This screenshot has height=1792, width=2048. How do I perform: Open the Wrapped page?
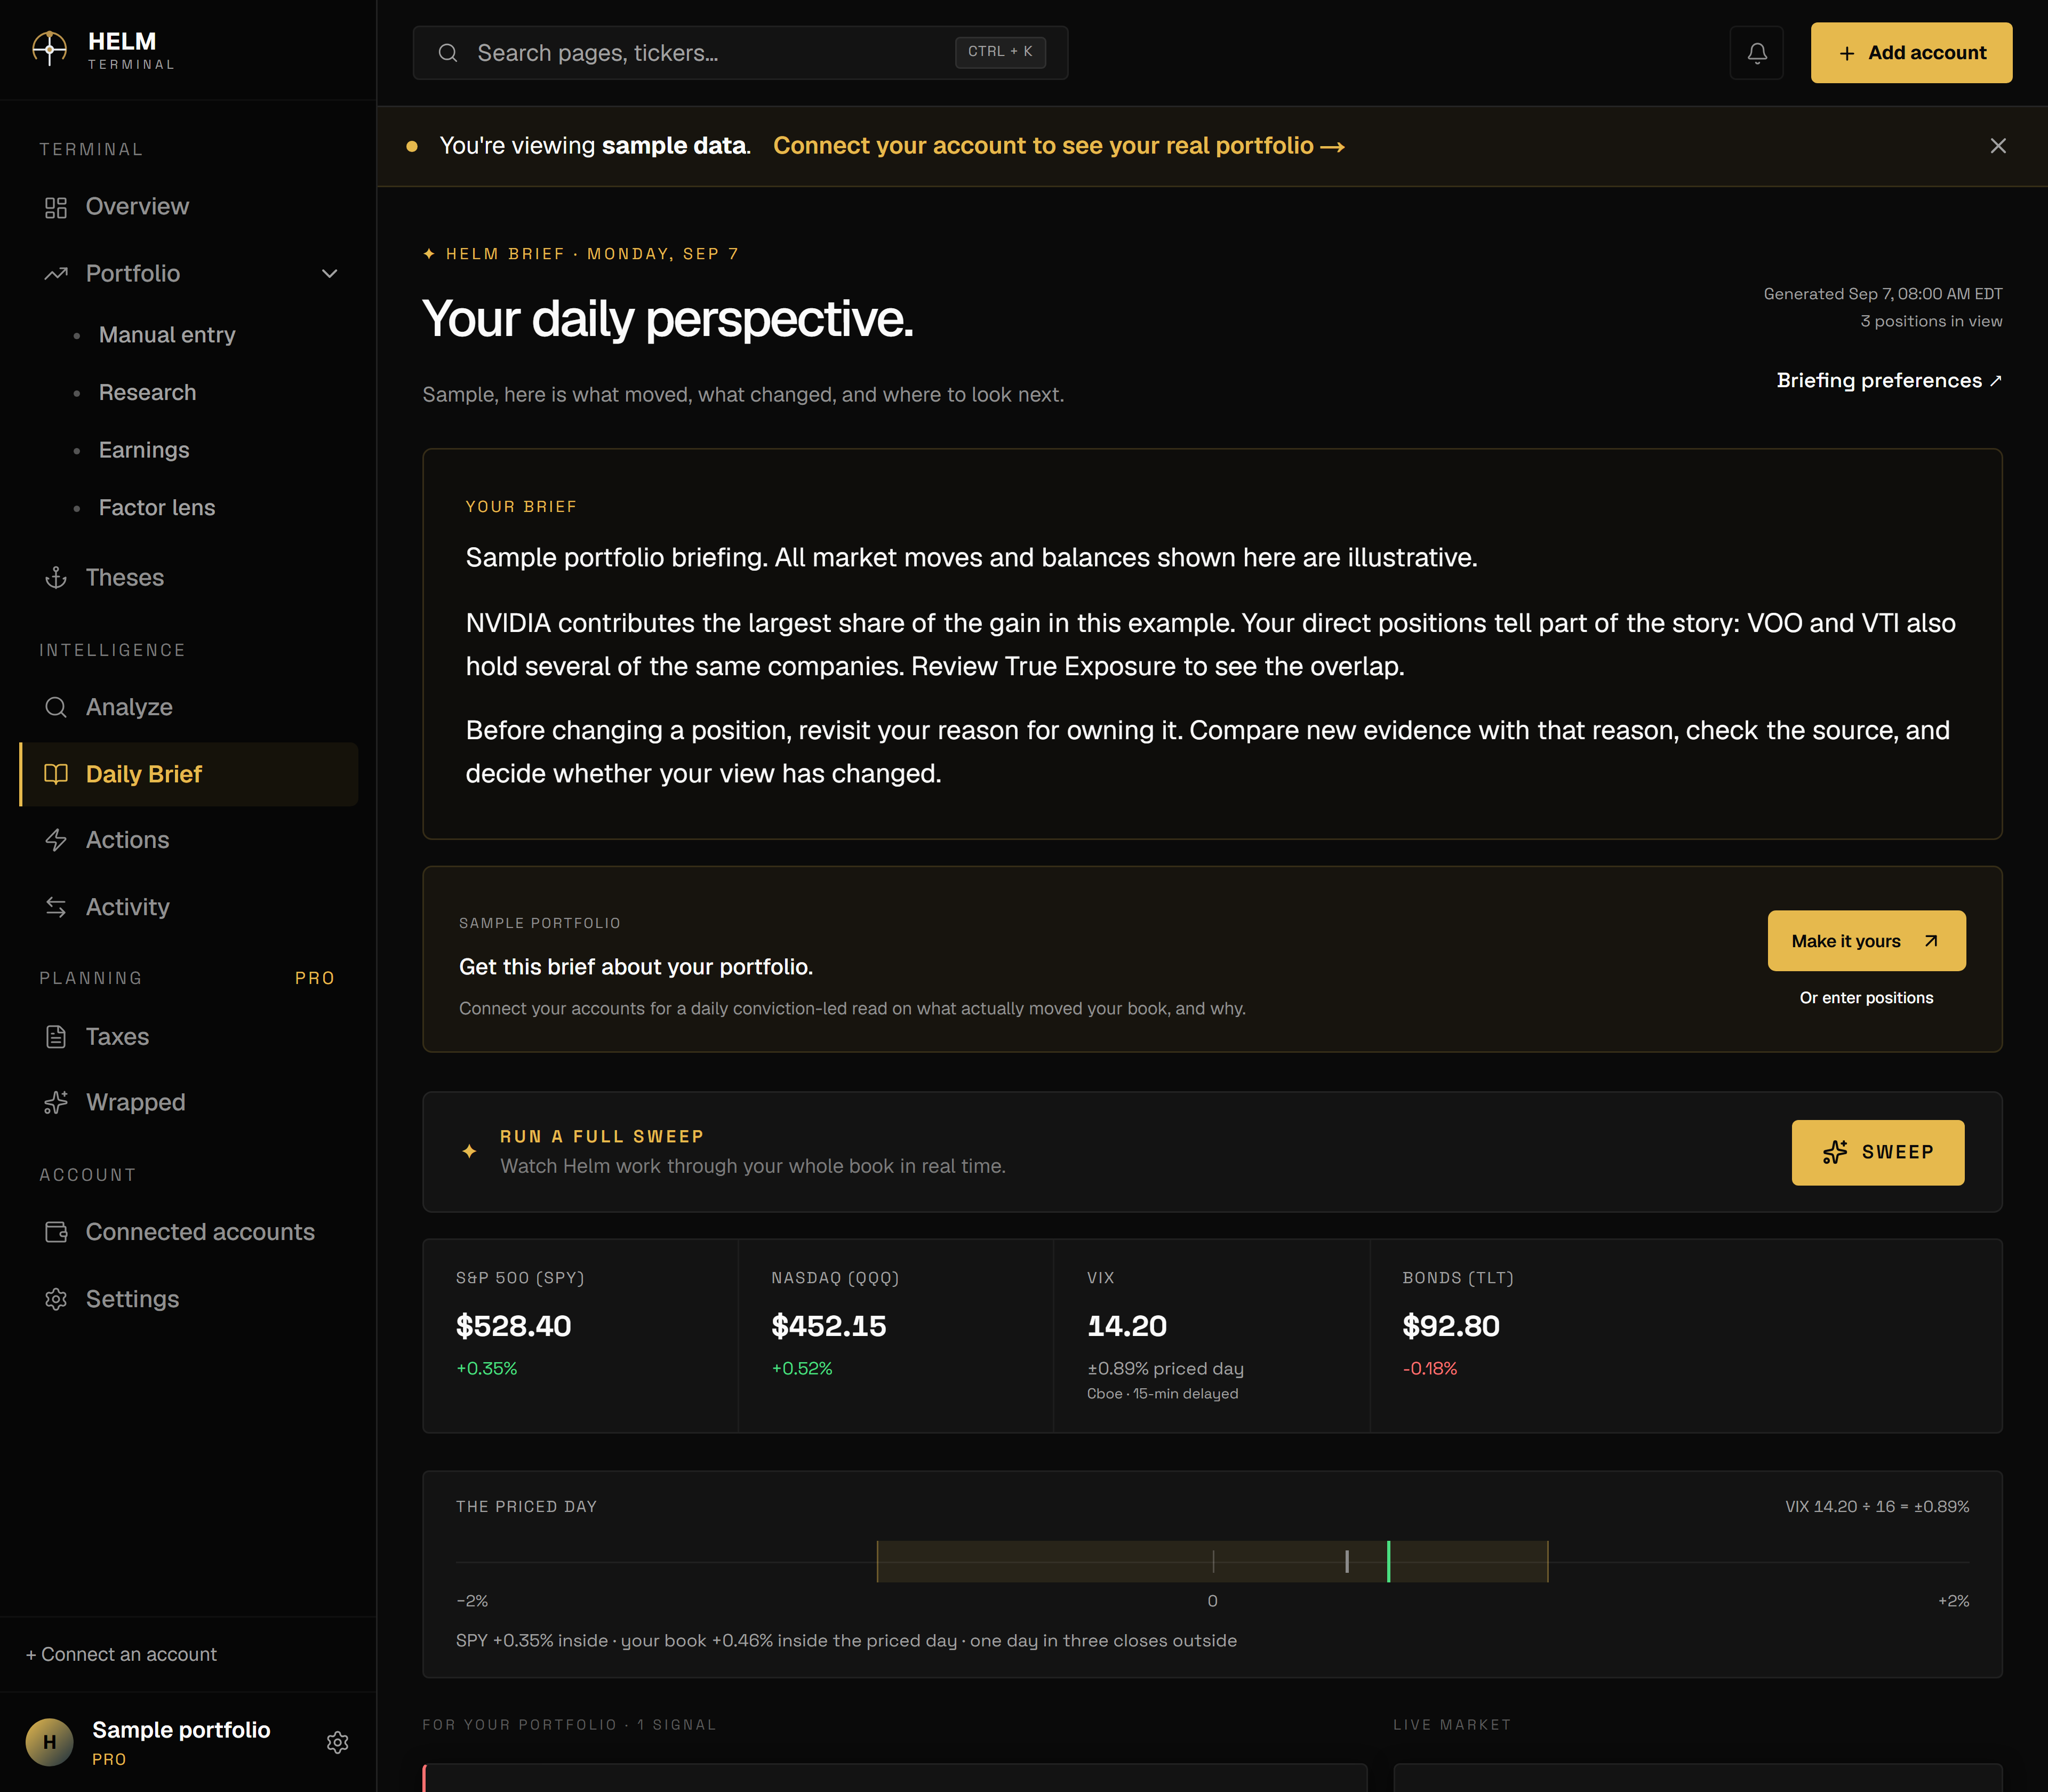pos(189,1102)
